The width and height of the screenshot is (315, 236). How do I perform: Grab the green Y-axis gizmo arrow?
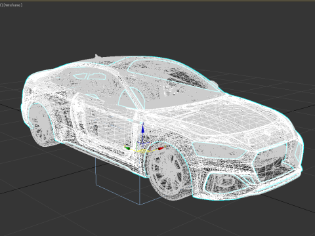(127, 148)
